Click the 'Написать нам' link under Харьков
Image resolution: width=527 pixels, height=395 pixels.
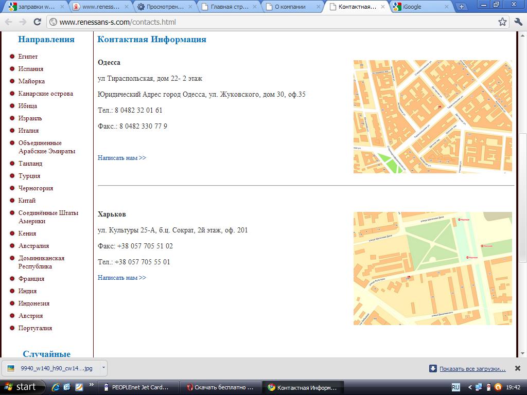pyautogui.click(x=122, y=278)
